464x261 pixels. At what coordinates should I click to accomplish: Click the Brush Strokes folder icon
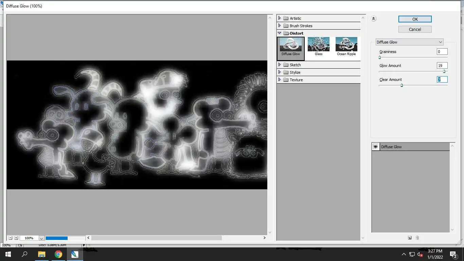coord(286,26)
